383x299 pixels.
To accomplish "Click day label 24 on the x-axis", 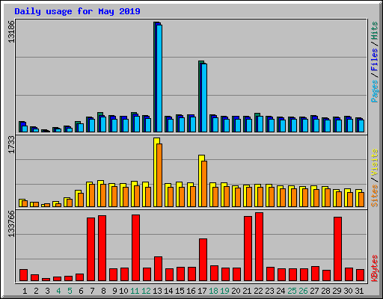I will tap(281, 291).
